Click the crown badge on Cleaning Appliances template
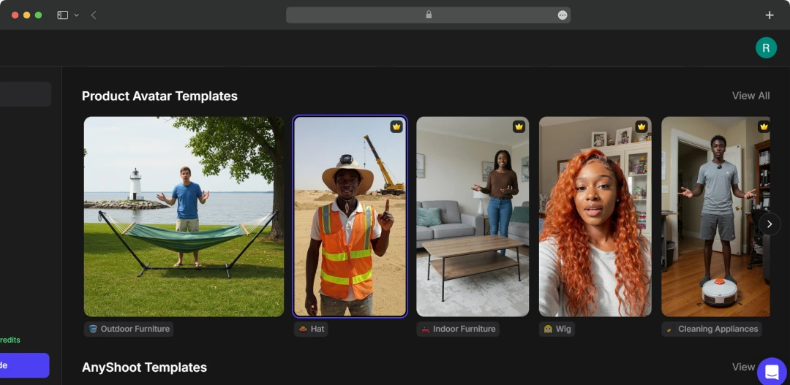This screenshot has width=790, height=385. (x=764, y=127)
